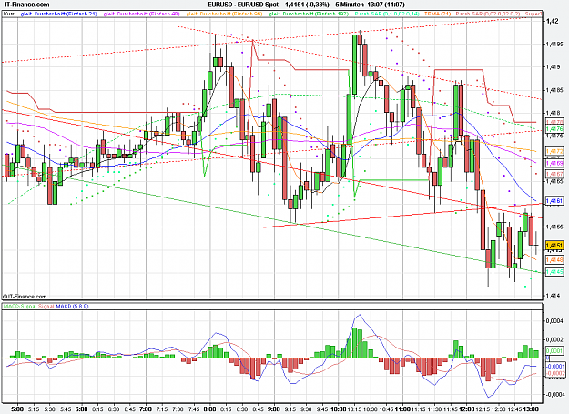The height and width of the screenshot is (414, 569).
Task: Click the 5:00 time axis label
Action: click(x=17, y=409)
